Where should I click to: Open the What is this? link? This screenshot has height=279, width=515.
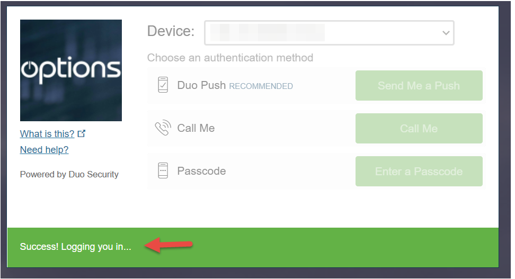click(47, 134)
